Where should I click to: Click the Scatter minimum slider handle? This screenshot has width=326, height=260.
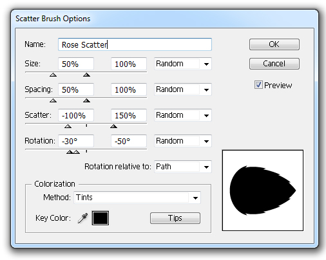[x=68, y=126]
